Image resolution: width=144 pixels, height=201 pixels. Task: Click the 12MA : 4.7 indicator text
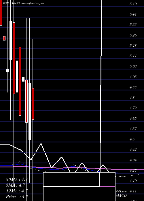pyautogui.click(x=17, y=191)
